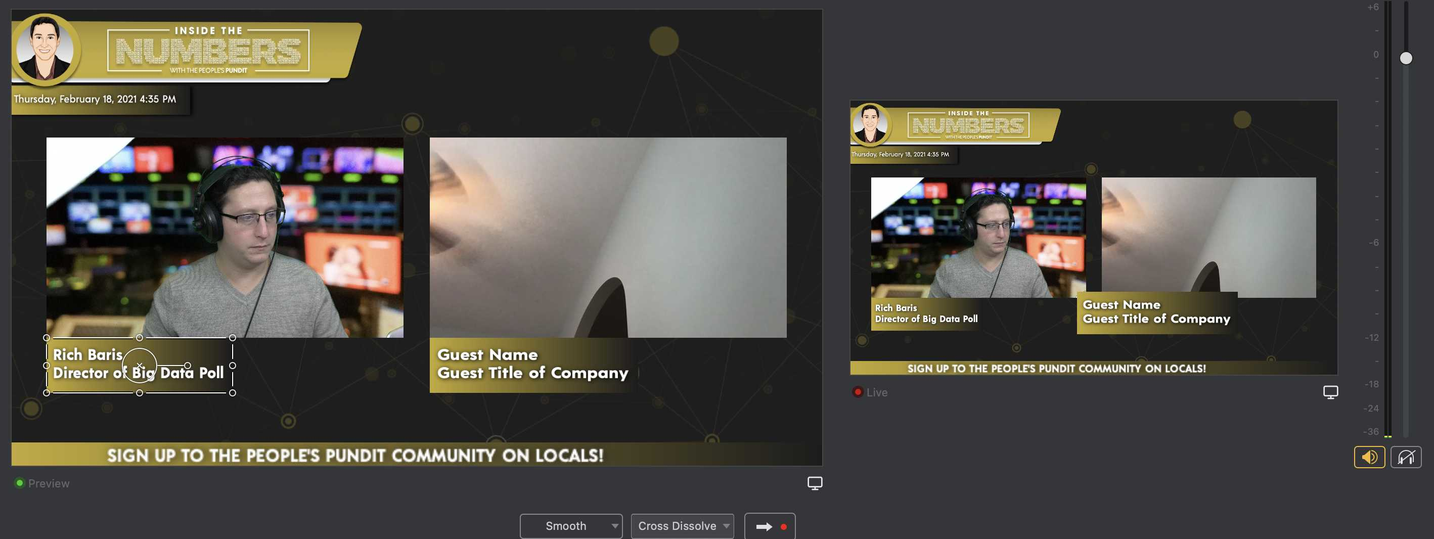The width and height of the screenshot is (1434, 539).
Task: Click left-middle resize handle of selected title
Action: pos(47,366)
